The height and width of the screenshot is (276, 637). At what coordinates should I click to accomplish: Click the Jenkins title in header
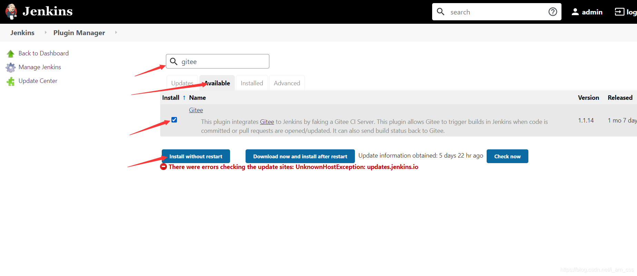point(48,11)
